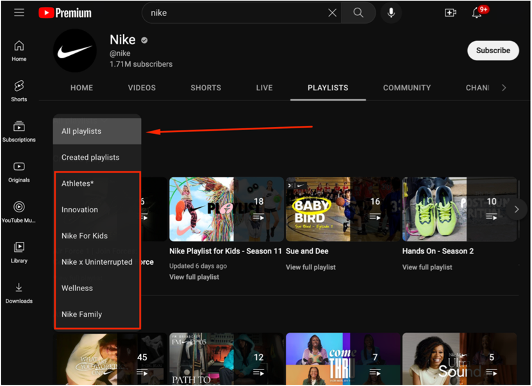This screenshot has height=386, width=532.
Task: Open the 45-video playlist thumbnail
Action: pos(110,358)
